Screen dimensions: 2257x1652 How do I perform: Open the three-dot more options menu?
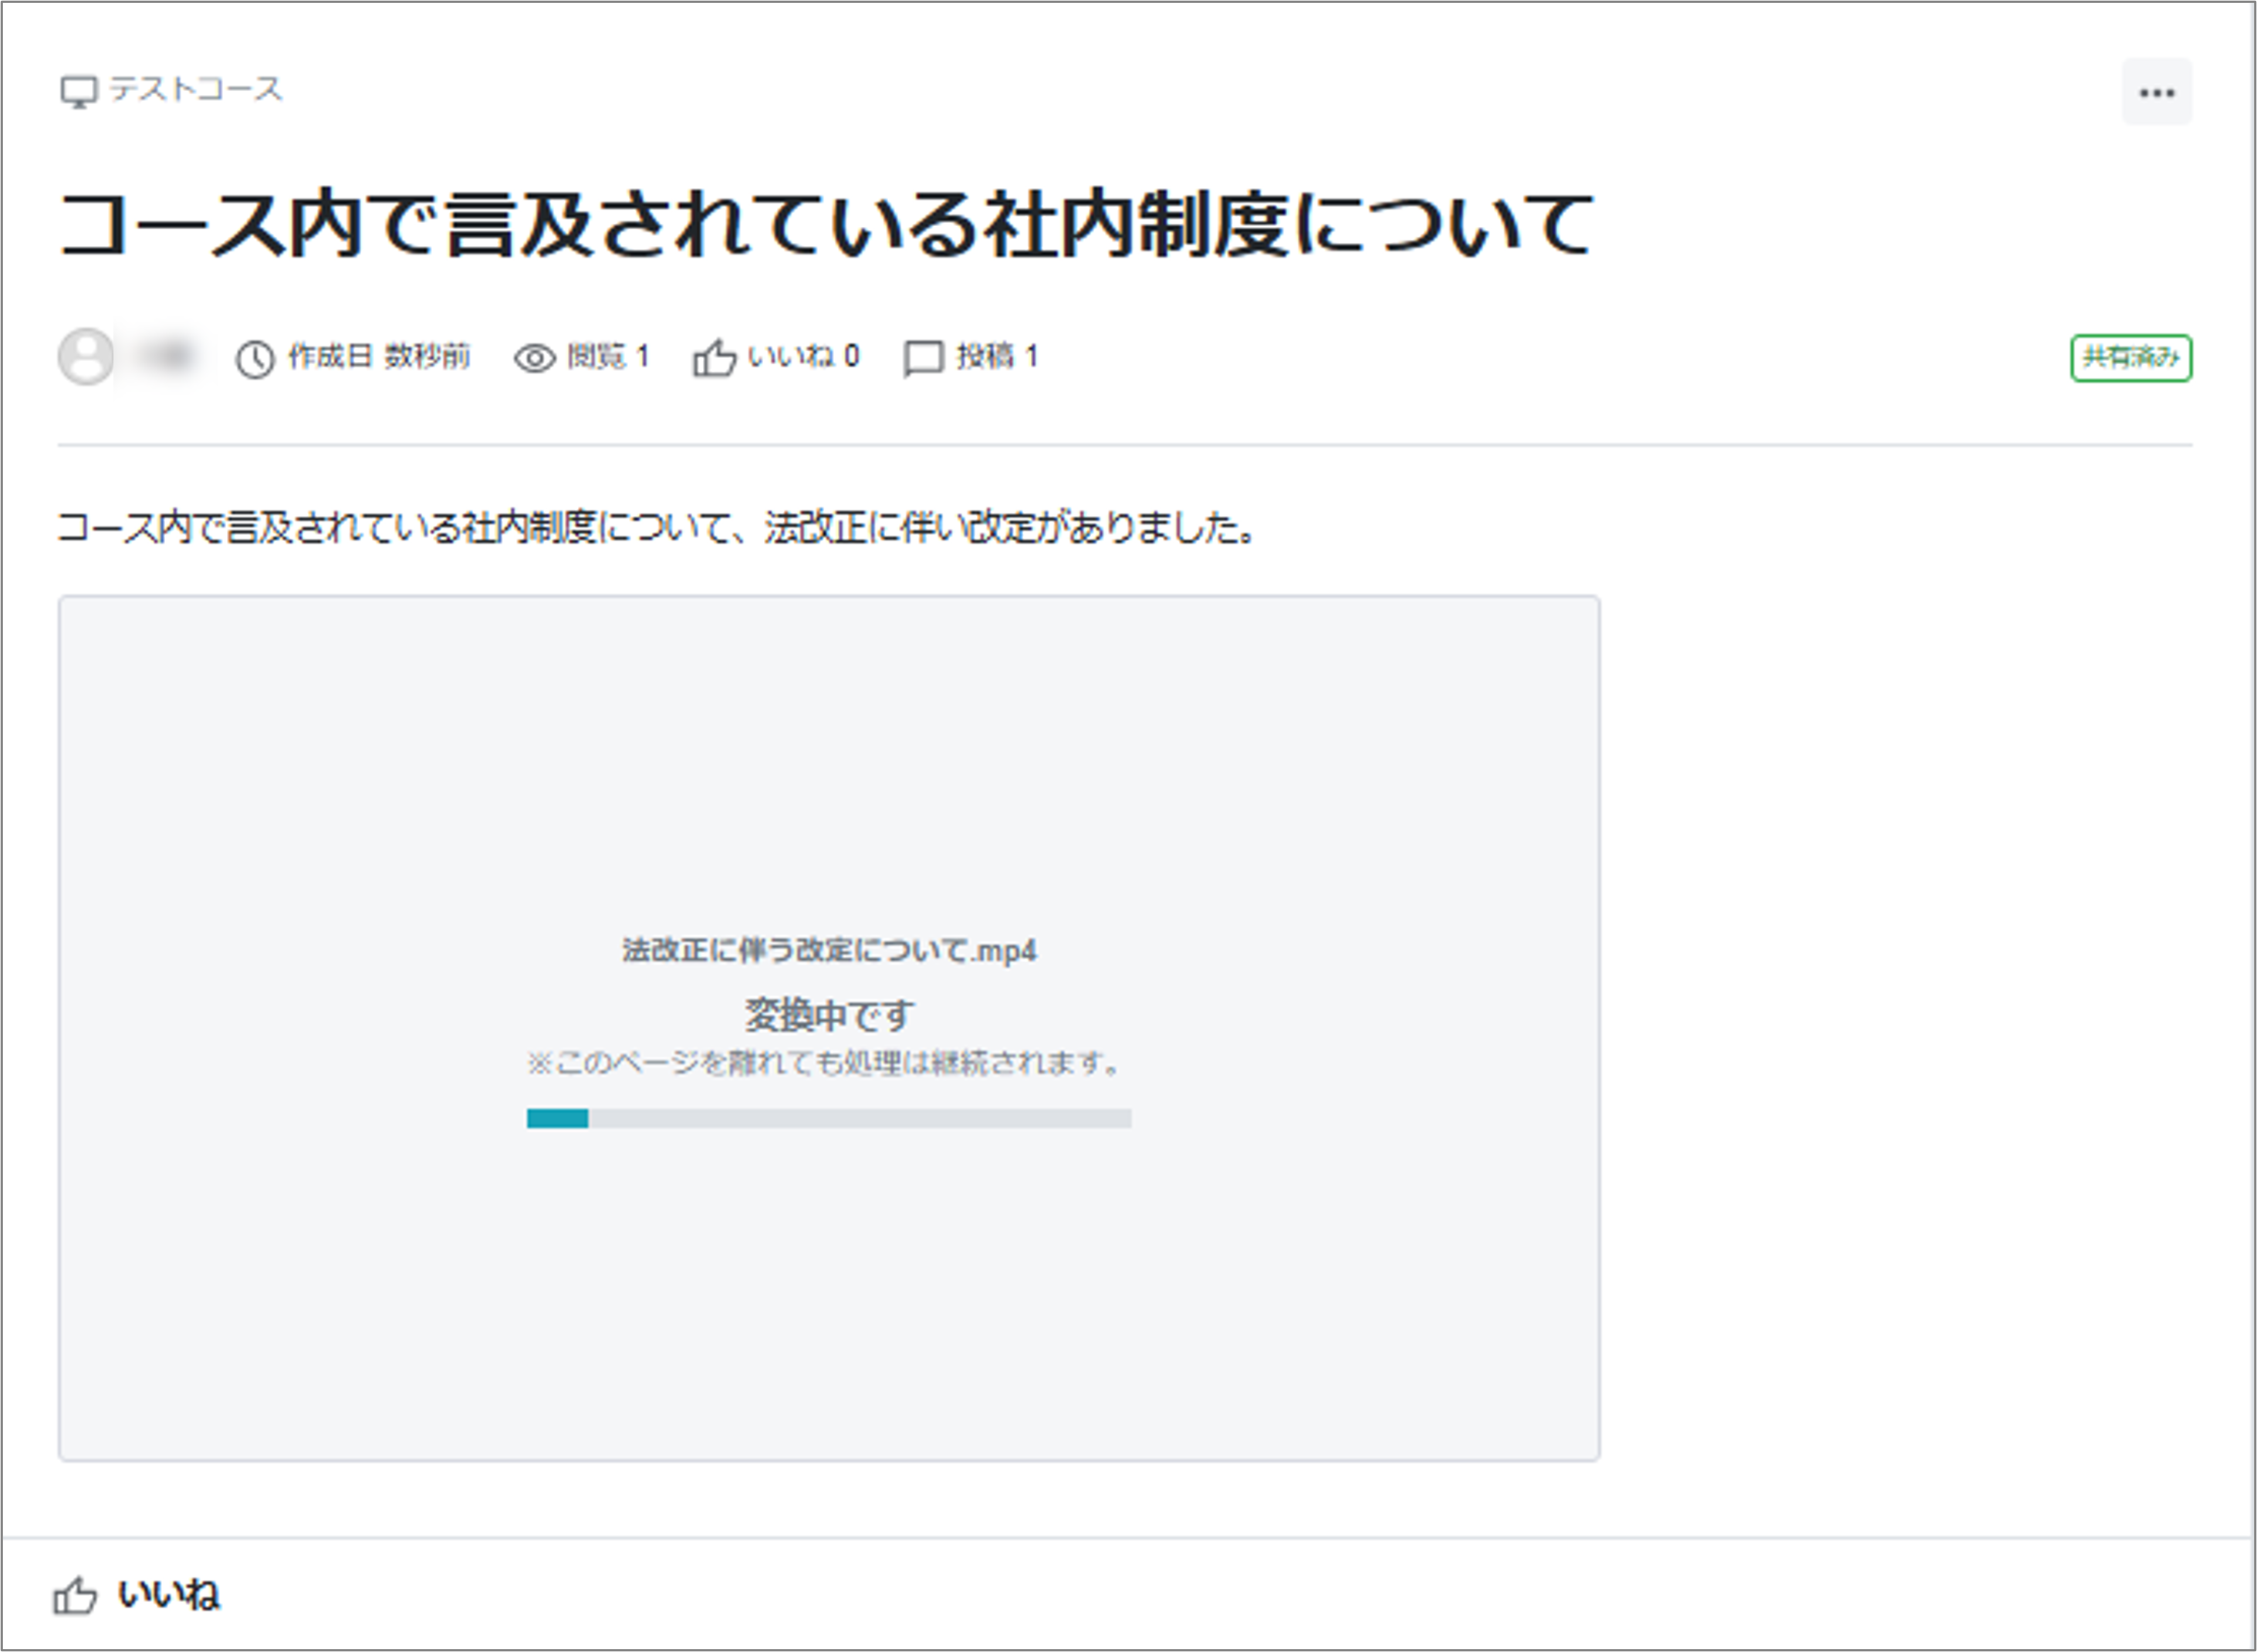[x=2156, y=93]
